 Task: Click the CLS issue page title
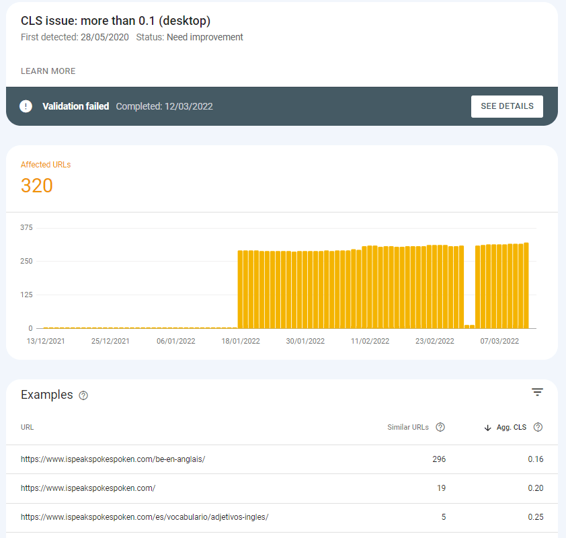[x=116, y=21]
